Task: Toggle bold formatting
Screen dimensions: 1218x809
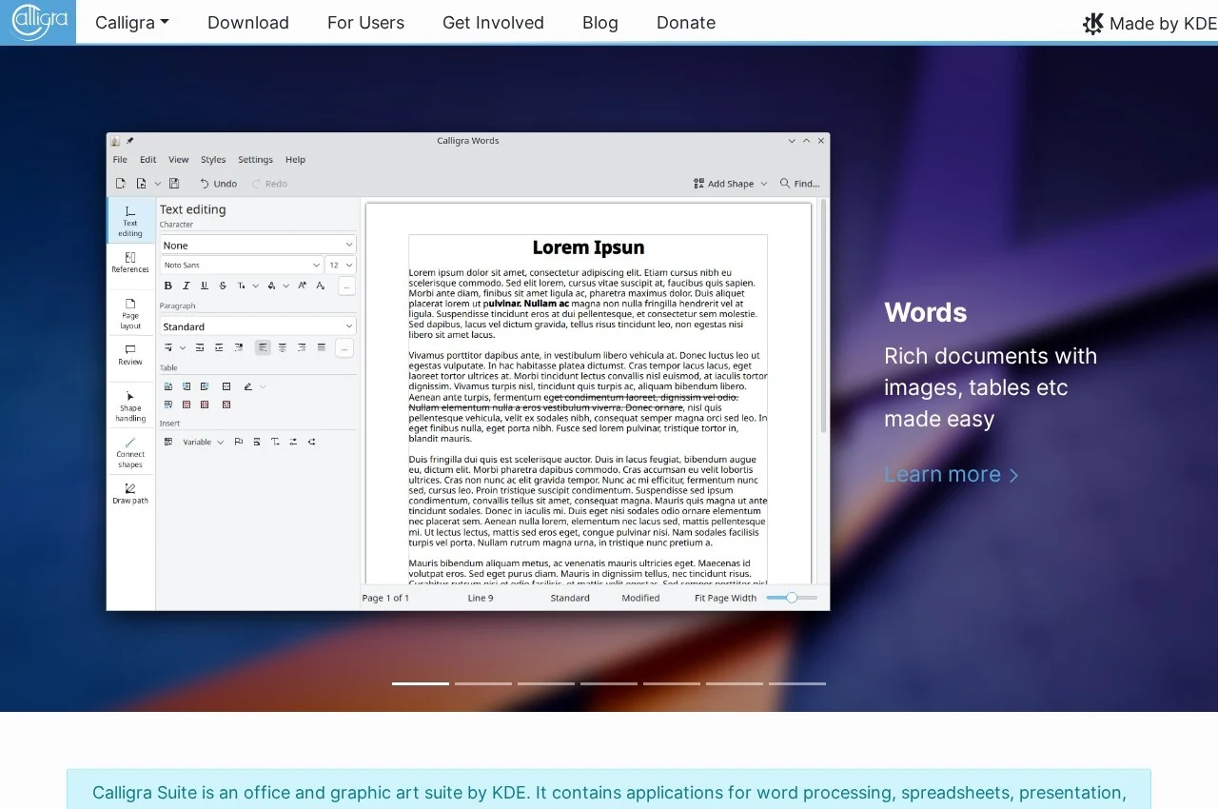Action: click(168, 286)
